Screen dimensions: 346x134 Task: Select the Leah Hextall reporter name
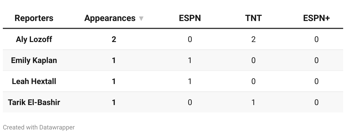[34, 81]
